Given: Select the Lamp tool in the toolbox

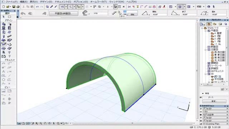Looking at the screenshot, I should (x=9, y=52).
